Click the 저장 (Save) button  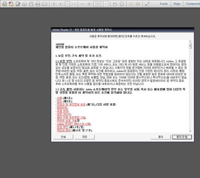84,137
